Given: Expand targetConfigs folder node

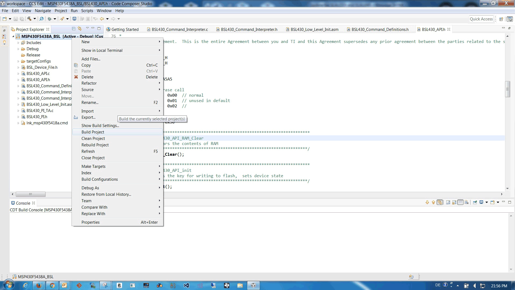Looking at the screenshot, I should pos(18,61).
